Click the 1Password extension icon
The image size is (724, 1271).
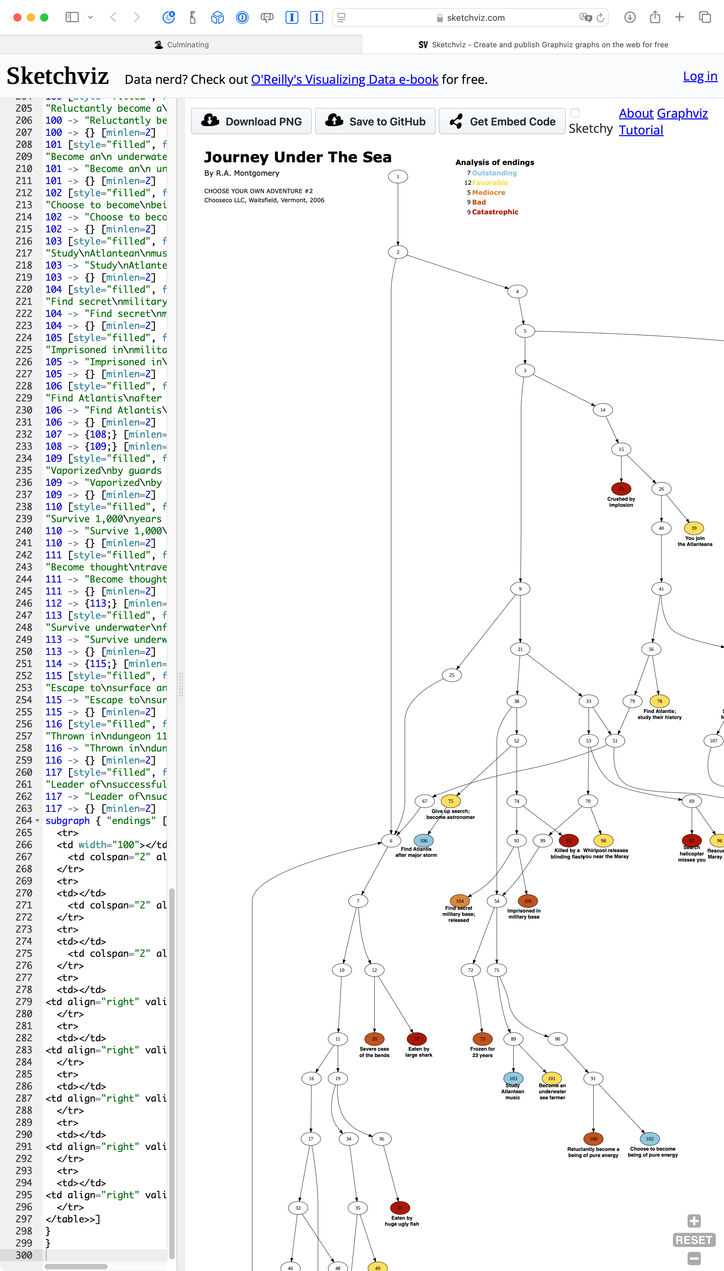tap(242, 17)
